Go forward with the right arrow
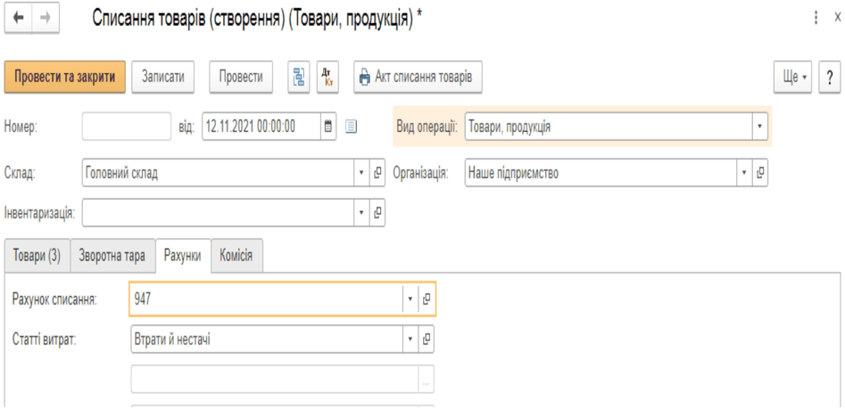Viewport: 845px width, 409px height. tap(46, 19)
